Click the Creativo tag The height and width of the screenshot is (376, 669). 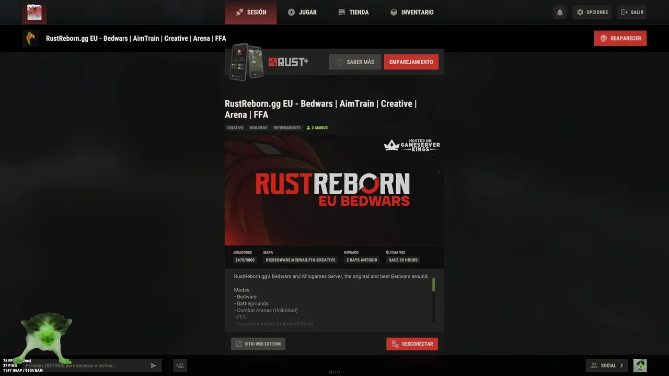pyautogui.click(x=235, y=128)
